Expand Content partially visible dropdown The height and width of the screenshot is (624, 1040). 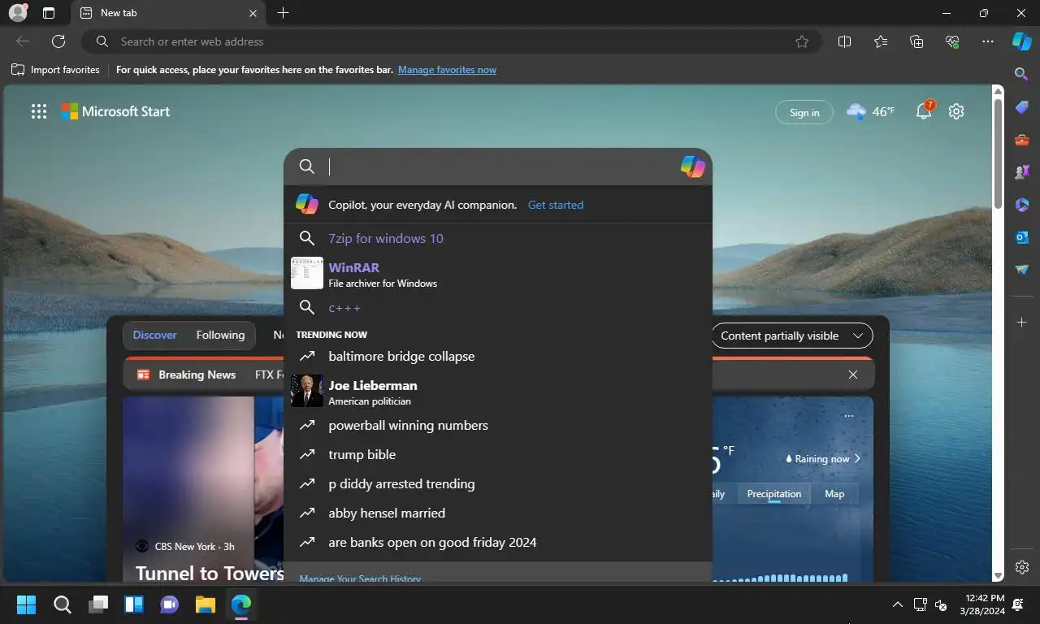[x=792, y=336]
